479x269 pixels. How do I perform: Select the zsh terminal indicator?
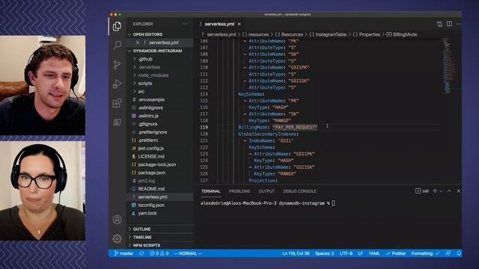[x=422, y=191]
